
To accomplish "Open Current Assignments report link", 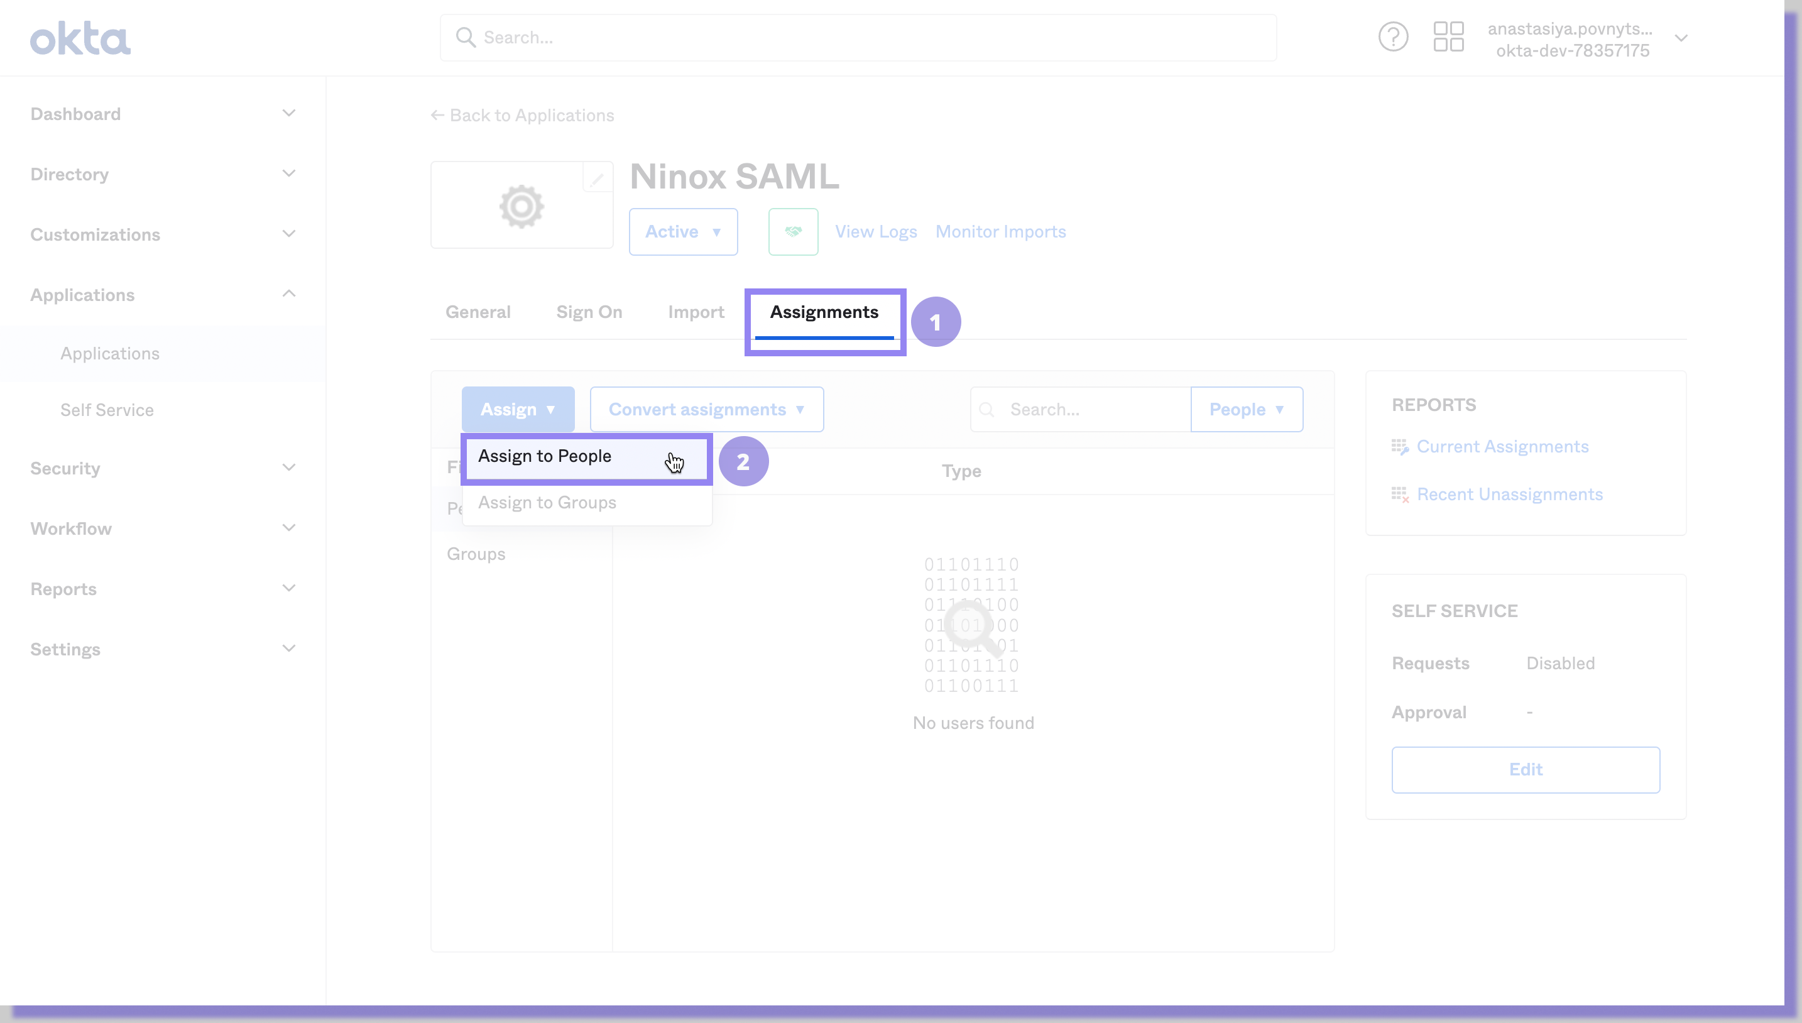I will tap(1503, 447).
